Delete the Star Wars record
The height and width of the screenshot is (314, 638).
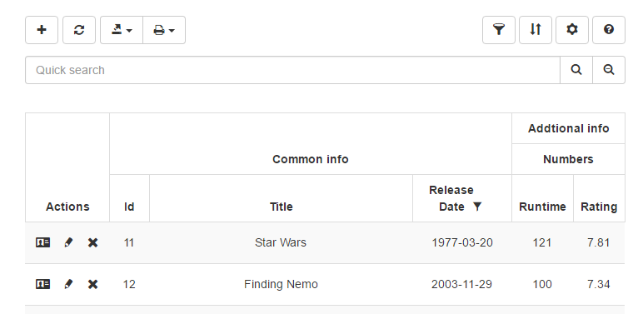(92, 243)
